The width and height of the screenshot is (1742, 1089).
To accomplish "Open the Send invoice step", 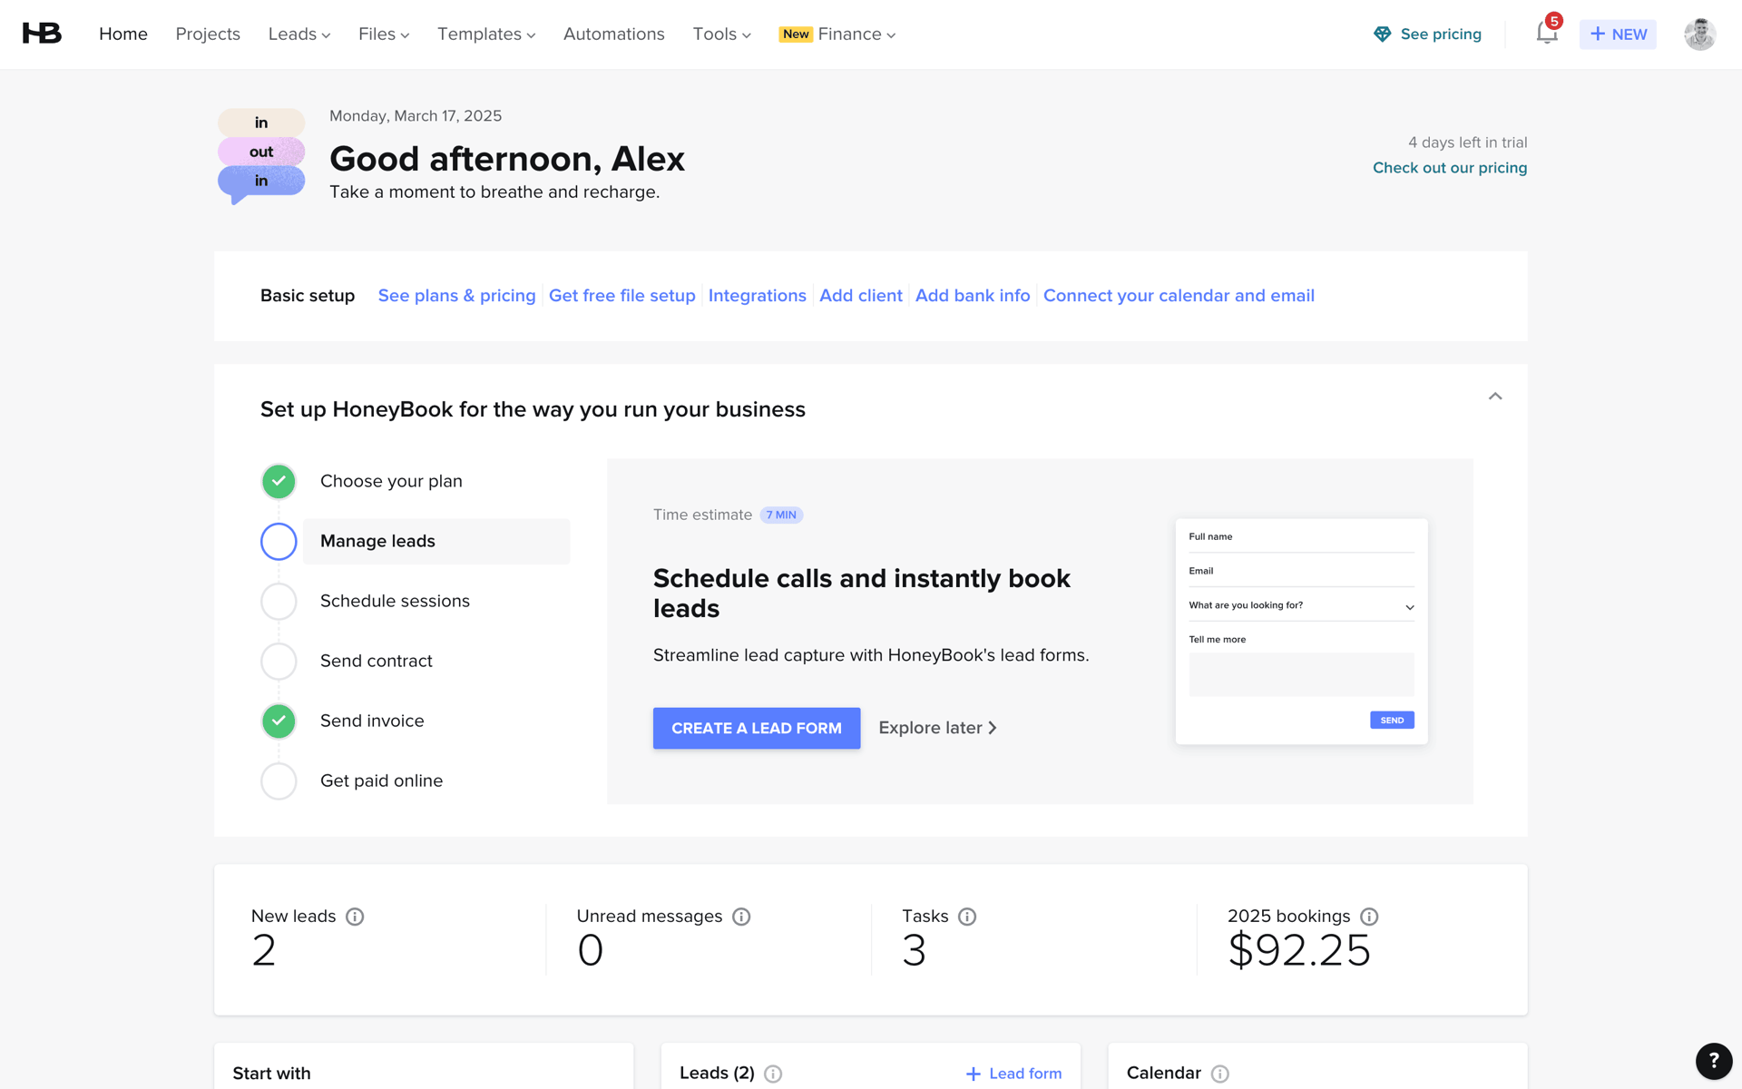I will click(372, 721).
